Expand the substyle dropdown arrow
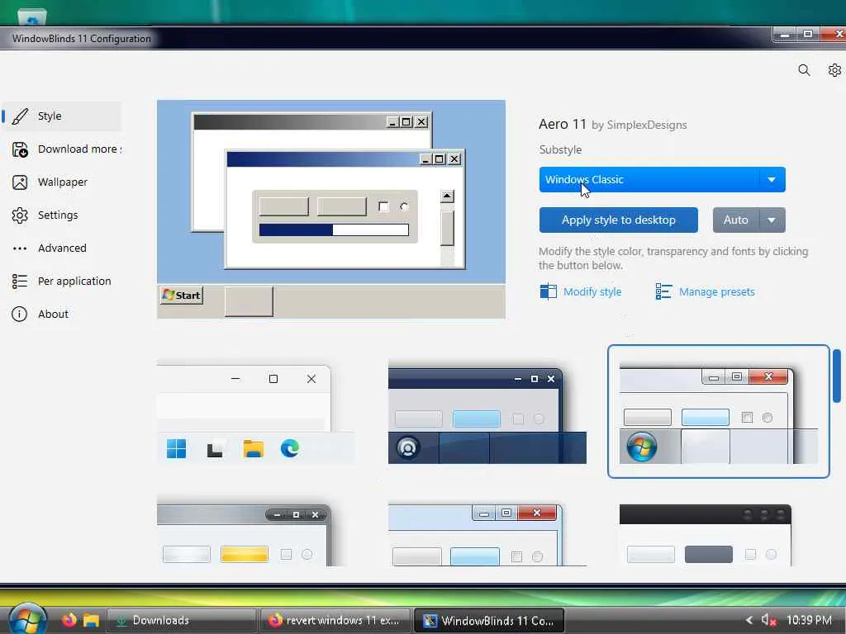Image resolution: width=846 pixels, height=634 pixels. pos(772,179)
